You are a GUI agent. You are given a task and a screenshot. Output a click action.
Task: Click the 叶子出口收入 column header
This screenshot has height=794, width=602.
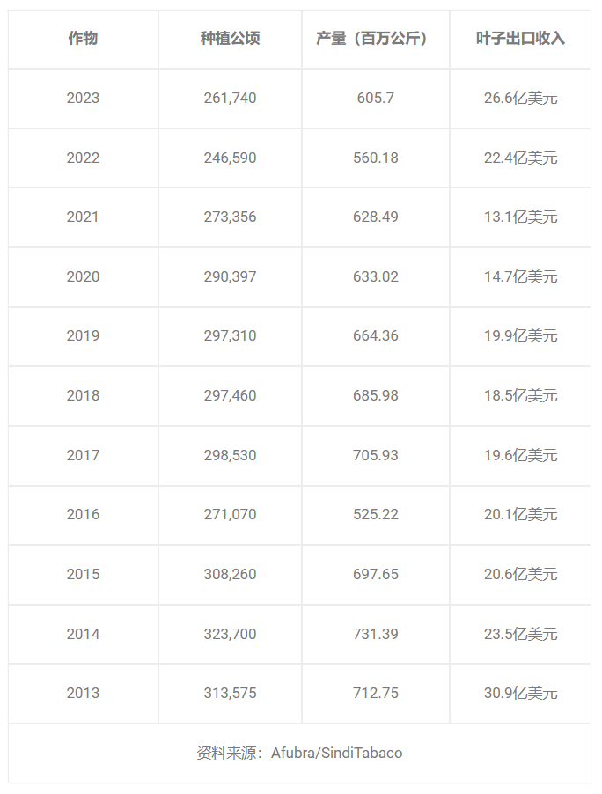pyautogui.click(x=520, y=39)
